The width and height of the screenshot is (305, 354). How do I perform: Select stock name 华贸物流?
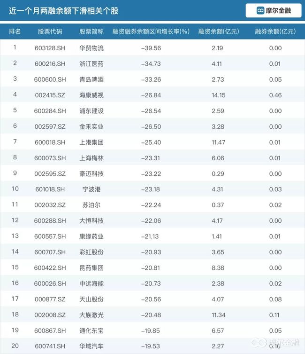pos(91,48)
